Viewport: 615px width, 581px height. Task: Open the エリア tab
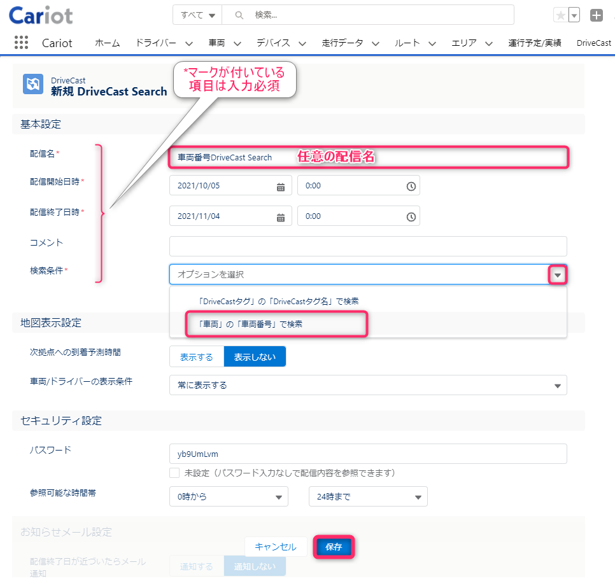(x=463, y=43)
